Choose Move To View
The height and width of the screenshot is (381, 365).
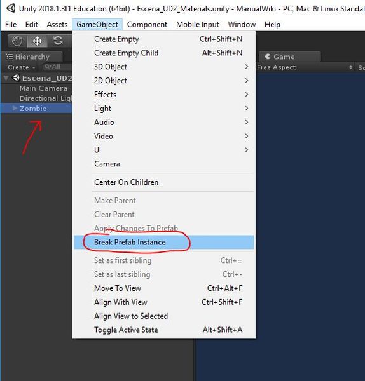coord(164,288)
